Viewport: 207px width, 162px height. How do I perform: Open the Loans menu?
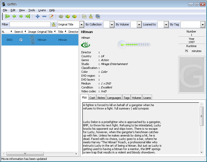coord(42,10)
